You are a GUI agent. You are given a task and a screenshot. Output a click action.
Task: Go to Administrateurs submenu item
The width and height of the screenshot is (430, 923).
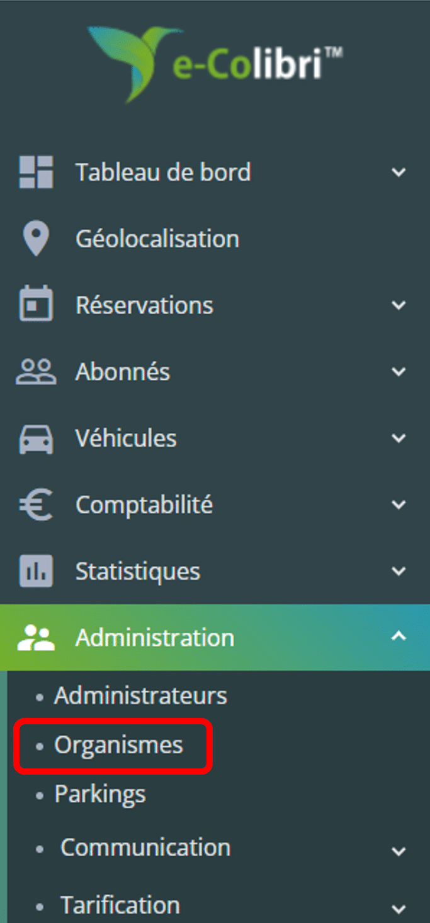click(140, 696)
